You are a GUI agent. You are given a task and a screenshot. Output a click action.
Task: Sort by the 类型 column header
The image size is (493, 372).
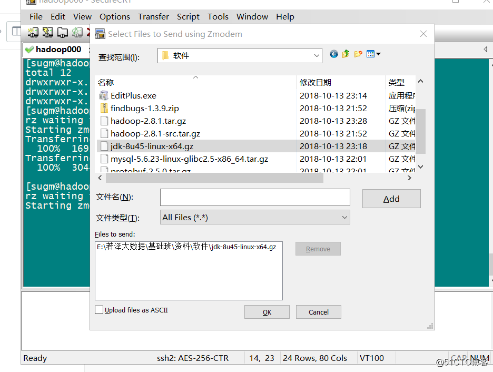point(400,82)
